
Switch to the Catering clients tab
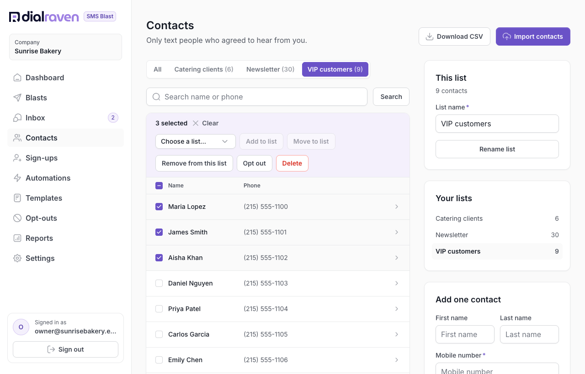[204, 69]
